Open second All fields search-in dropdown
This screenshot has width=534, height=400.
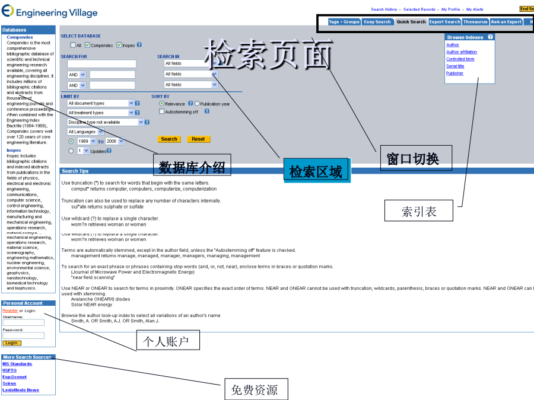pos(190,74)
